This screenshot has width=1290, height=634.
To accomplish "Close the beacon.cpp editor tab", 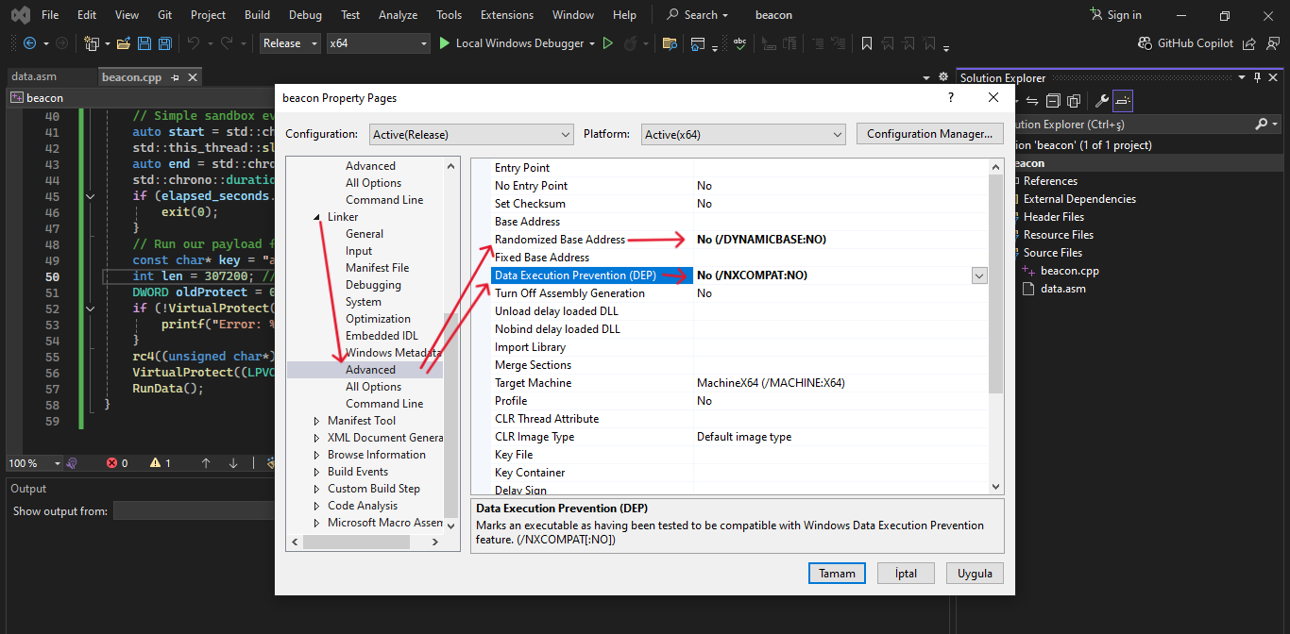I will point(194,77).
